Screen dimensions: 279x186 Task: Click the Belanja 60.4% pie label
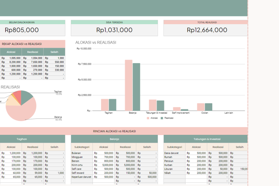coord(58,118)
